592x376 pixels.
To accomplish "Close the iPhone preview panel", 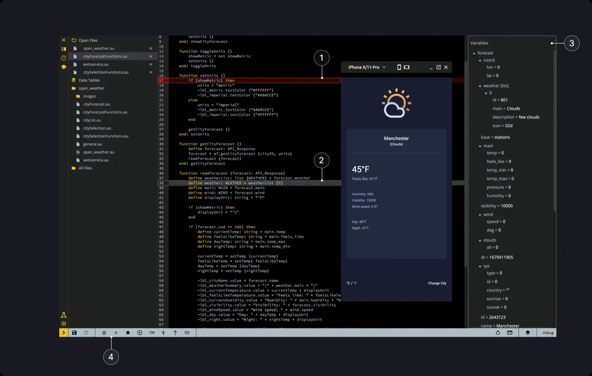I will pos(446,67).
